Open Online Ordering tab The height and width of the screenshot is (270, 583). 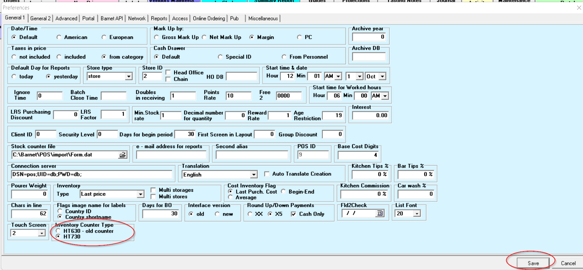pos(209,19)
